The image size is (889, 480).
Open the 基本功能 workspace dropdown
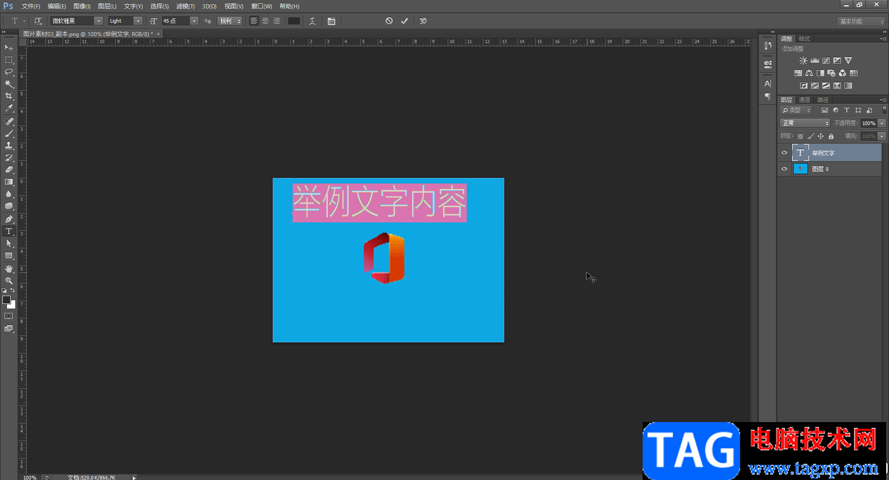tap(861, 21)
